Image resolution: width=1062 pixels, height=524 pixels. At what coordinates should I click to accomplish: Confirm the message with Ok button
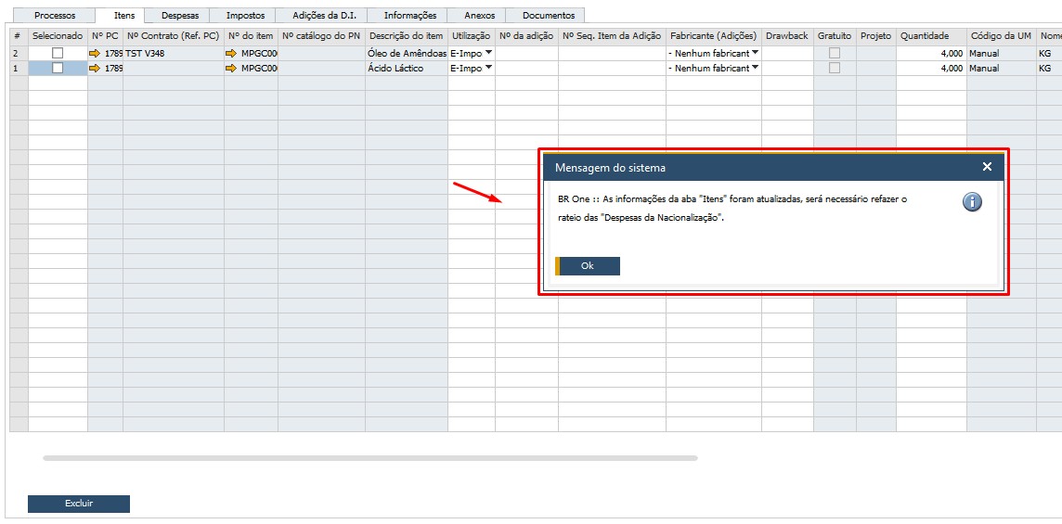pyautogui.click(x=588, y=266)
